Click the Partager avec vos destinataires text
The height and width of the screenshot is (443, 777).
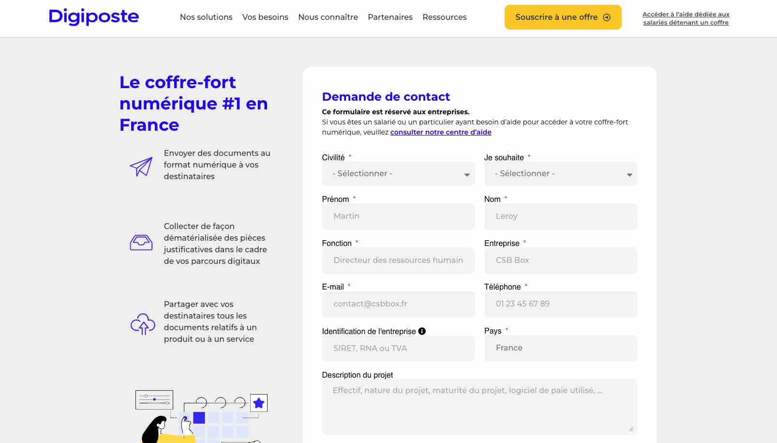click(210, 321)
